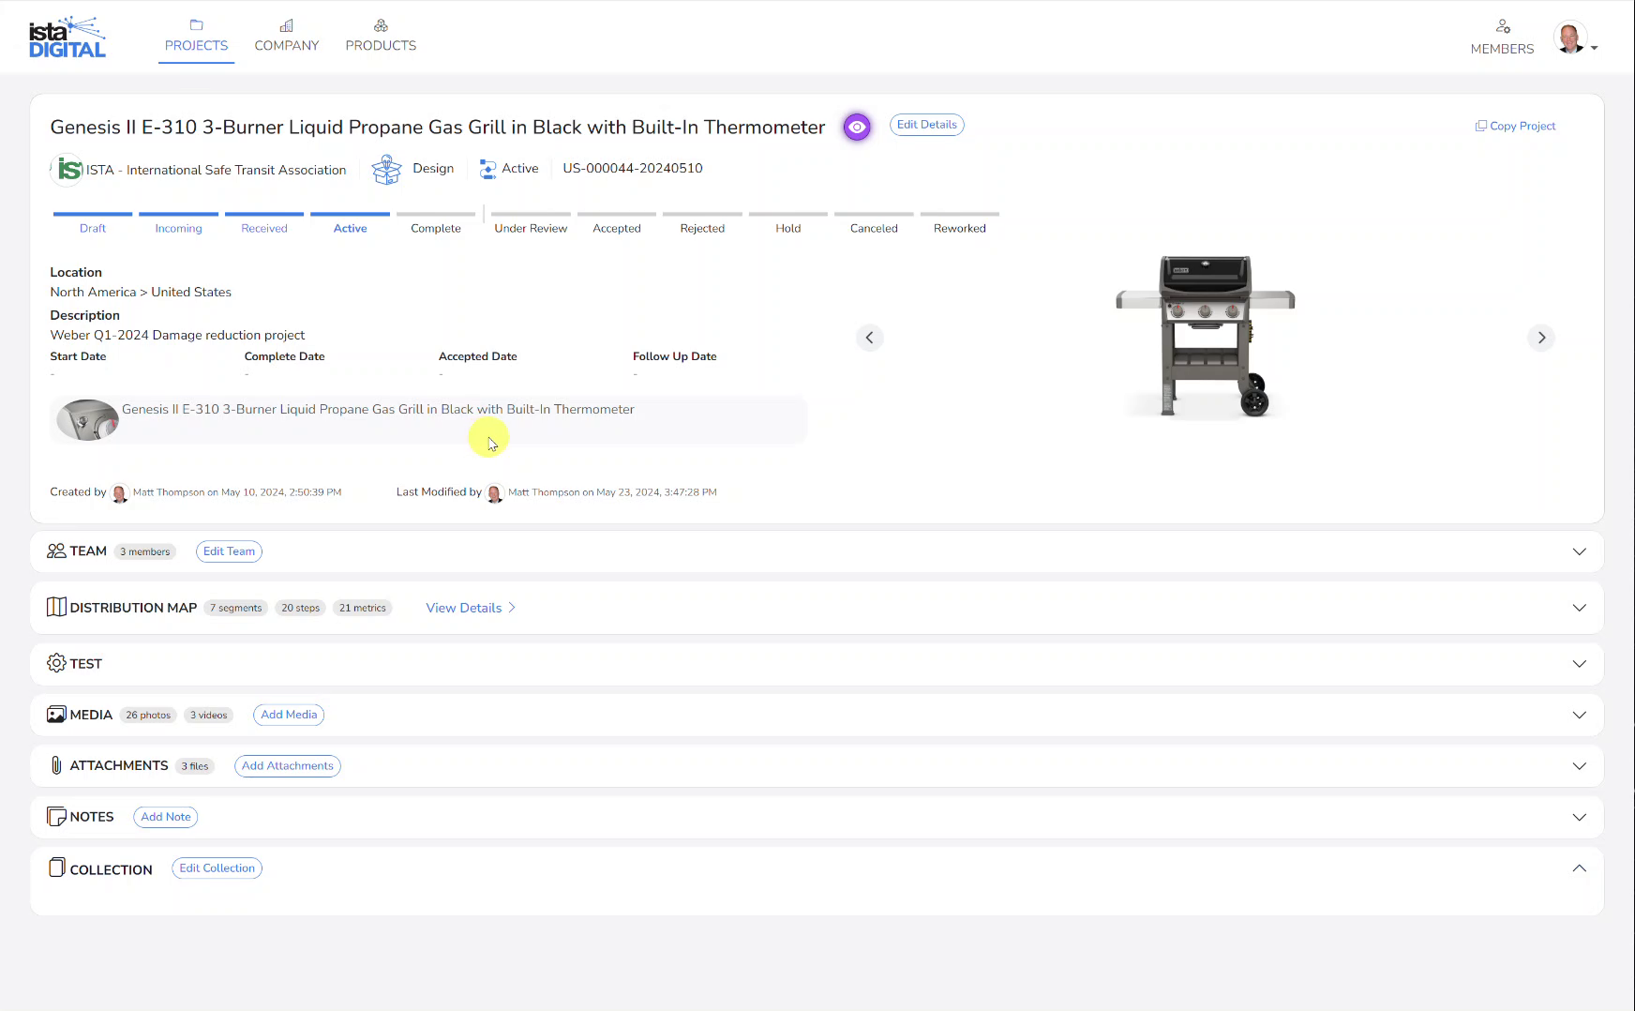Select the Incoming status step
1635x1011 pixels.
[178, 223]
